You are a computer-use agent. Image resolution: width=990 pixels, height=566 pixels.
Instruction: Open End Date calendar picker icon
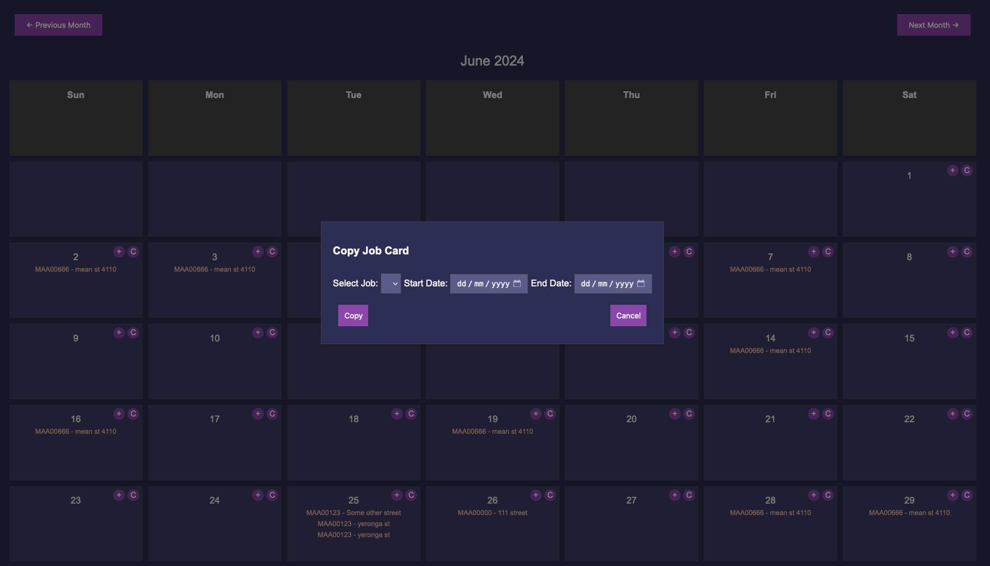641,284
